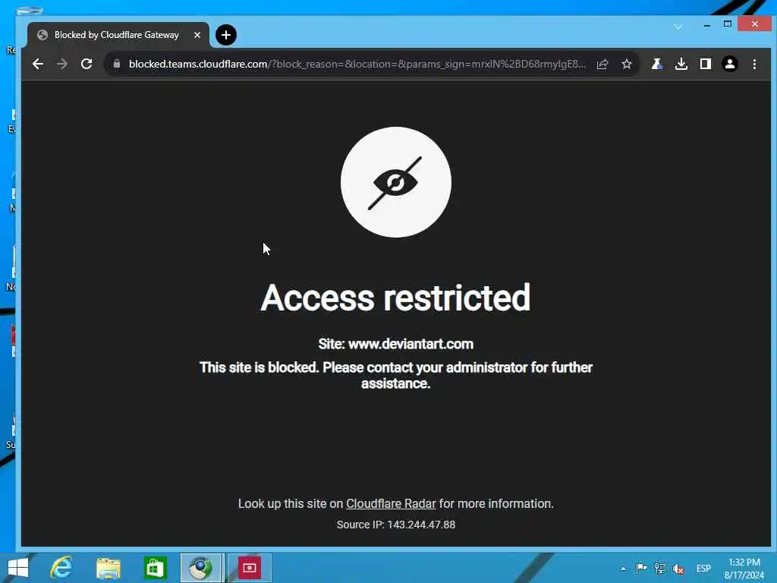
Task: Open the user profile avatar menu
Action: 729,64
